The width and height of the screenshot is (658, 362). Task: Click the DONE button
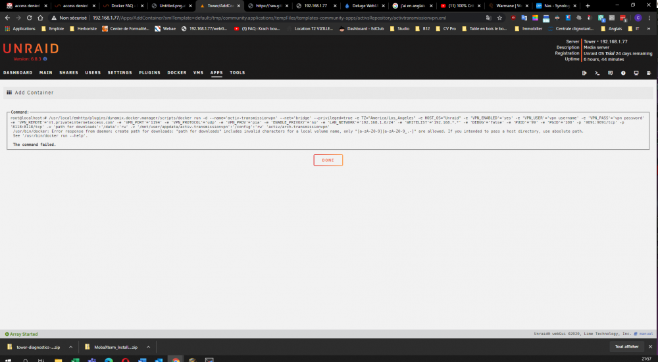click(x=328, y=160)
